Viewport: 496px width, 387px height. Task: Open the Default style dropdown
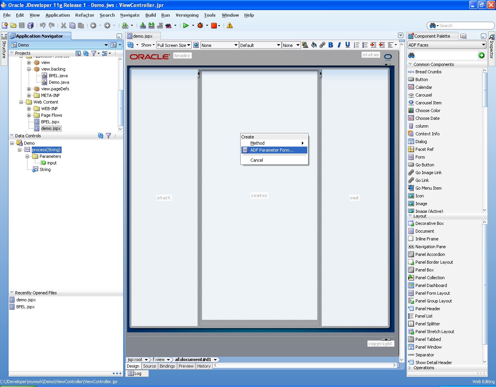pyautogui.click(x=260, y=45)
